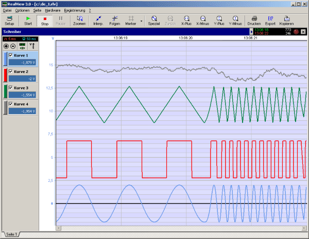Open the Hardware menu
Image resolution: width=309 pixels, height=239 pixels.
(x=53, y=10)
